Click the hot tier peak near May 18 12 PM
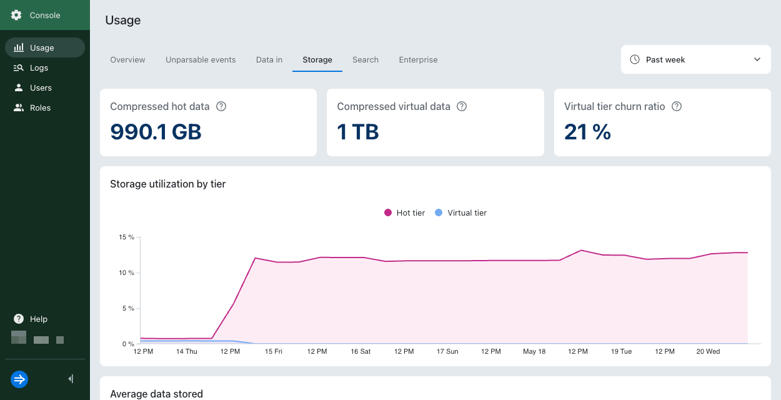This screenshot has width=781, height=400. pos(581,250)
